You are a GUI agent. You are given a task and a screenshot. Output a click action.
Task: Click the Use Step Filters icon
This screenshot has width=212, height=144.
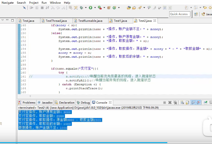click(x=76, y=8)
